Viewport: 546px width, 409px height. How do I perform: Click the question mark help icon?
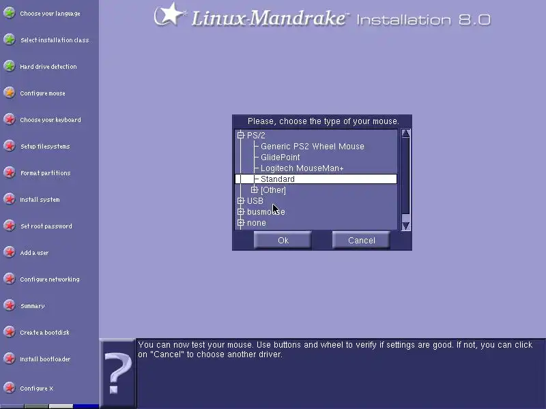[x=117, y=373]
